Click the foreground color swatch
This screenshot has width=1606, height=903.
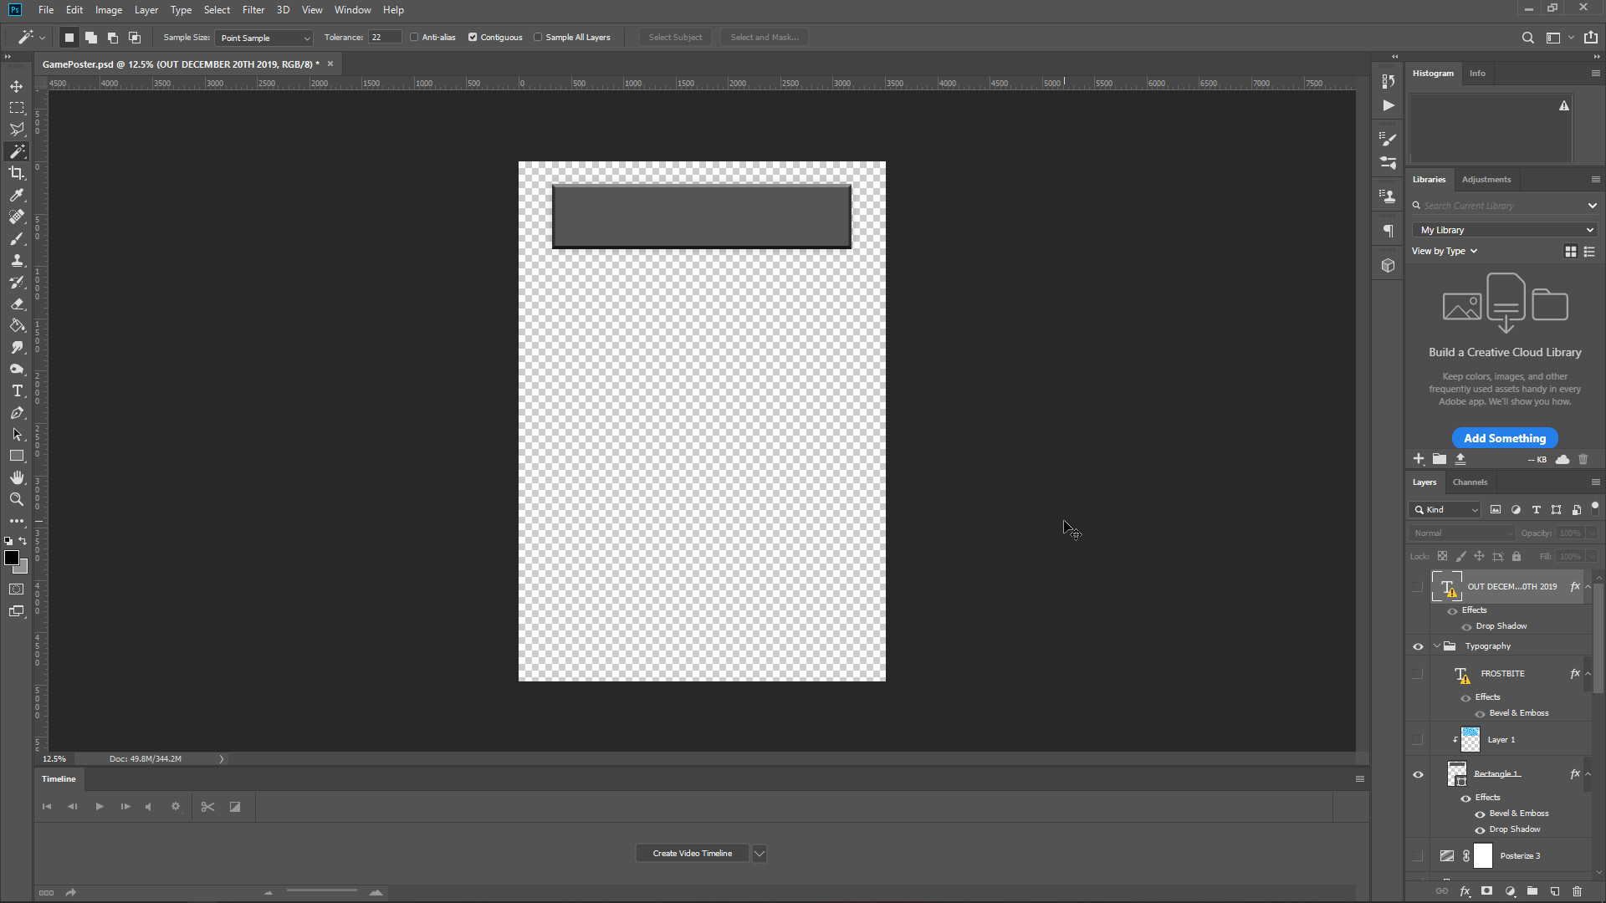point(12,558)
